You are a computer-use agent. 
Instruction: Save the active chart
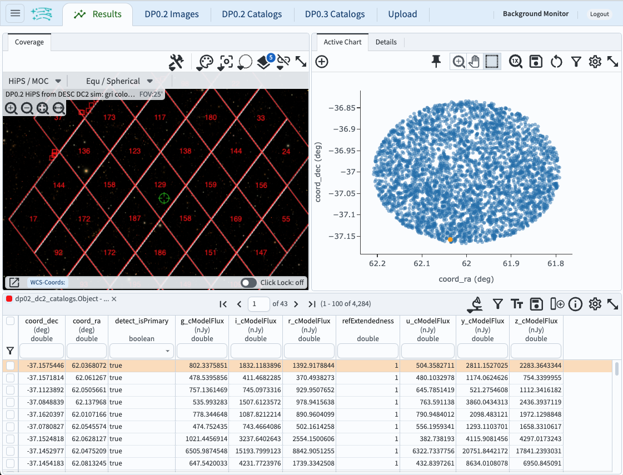(536, 62)
